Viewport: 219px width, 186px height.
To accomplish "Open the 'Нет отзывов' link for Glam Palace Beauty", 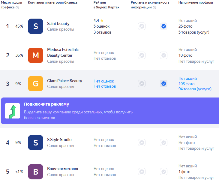I will [x=105, y=86].
